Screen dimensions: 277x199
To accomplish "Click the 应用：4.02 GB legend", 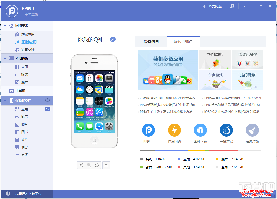I will [192, 159].
